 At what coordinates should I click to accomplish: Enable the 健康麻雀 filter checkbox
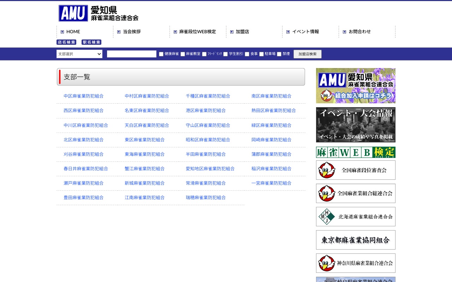tap(161, 54)
